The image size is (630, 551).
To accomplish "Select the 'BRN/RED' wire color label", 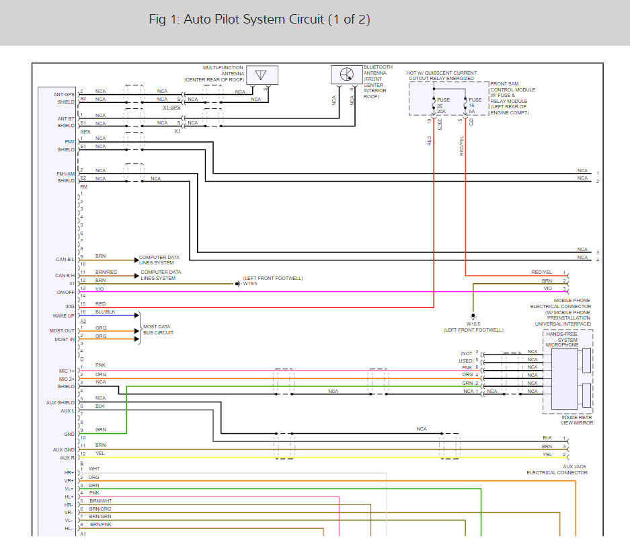I will [106, 272].
